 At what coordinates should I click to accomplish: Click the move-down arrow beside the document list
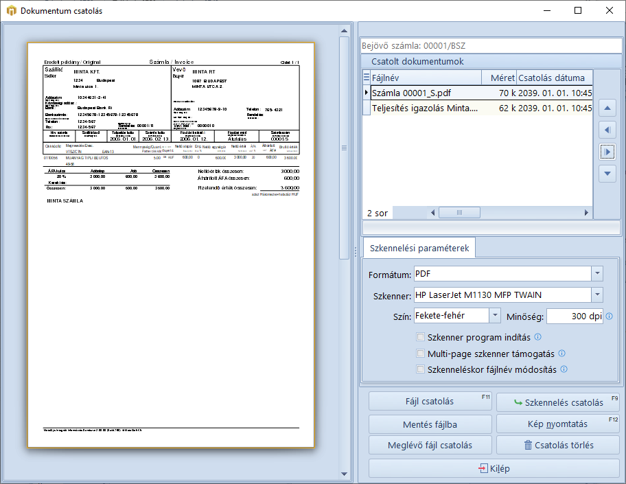[607, 174]
